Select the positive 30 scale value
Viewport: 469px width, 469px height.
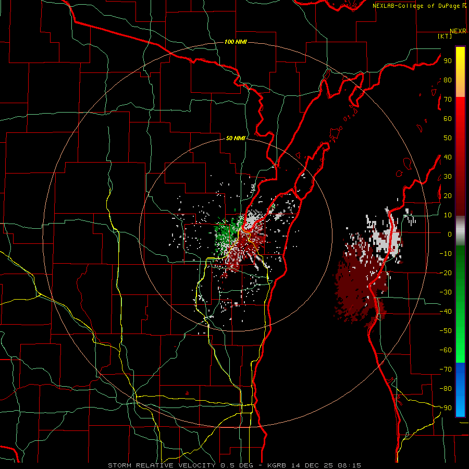point(448,177)
